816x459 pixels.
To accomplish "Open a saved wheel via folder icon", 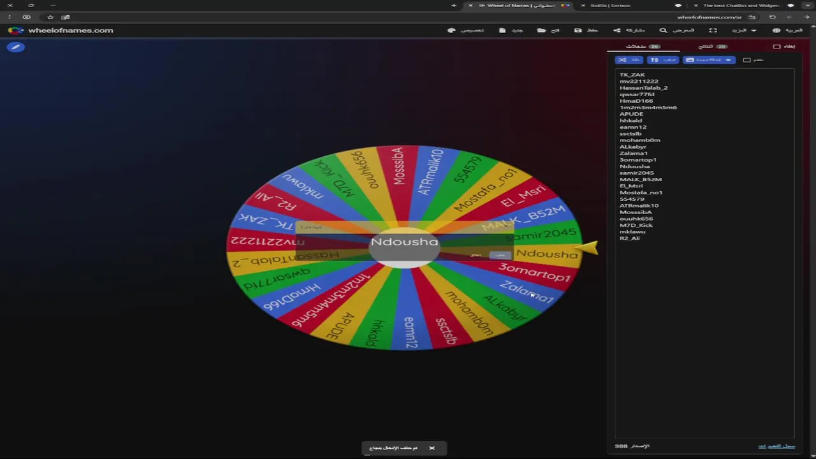I will click(x=548, y=30).
